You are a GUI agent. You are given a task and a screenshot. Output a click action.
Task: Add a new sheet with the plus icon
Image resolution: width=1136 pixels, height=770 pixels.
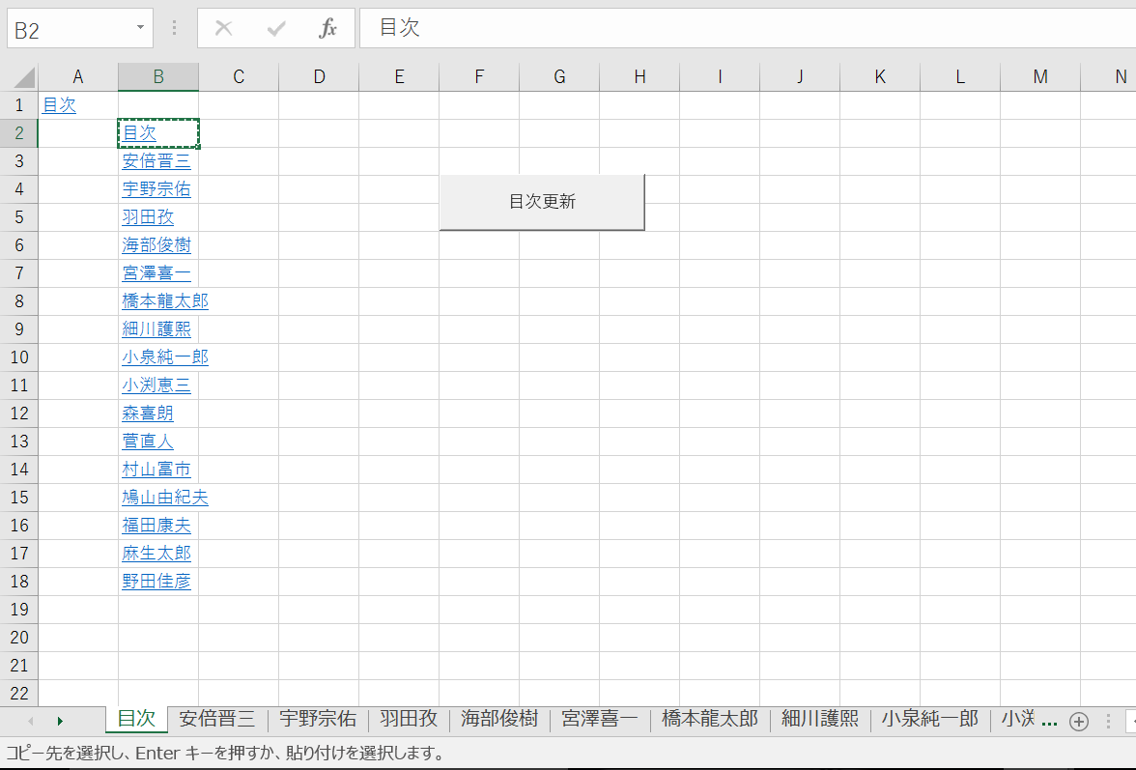pos(1079,720)
